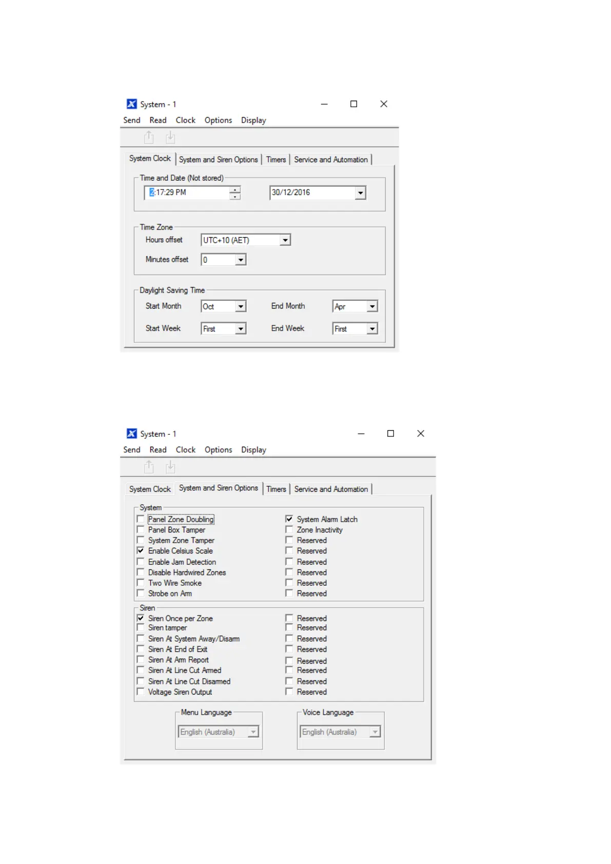Switch to Timers tab in top window
The image size is (611, 864).
pyautogui.click(x=276, y=160)
